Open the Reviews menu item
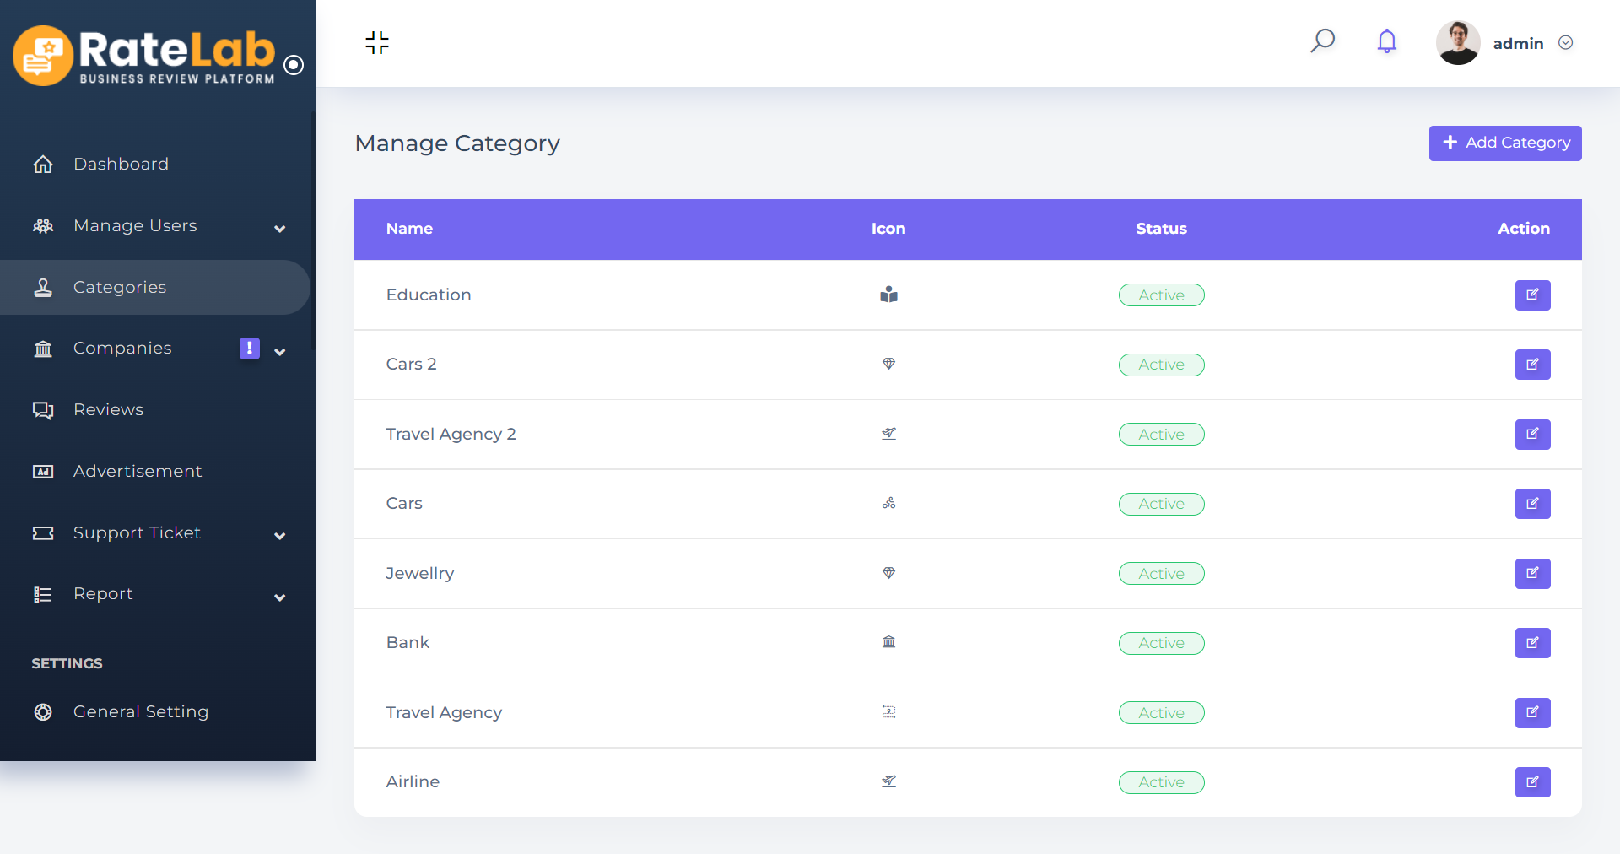The image size is (1620, 854). (x=108, y=410)
